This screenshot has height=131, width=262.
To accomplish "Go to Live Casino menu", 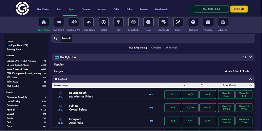I will [x=43, y=9].
